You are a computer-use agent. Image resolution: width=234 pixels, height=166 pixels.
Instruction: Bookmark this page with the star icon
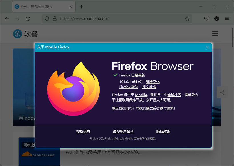tap(187, 19)
